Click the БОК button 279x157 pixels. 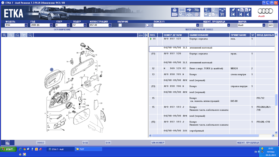tap(108, 143)
